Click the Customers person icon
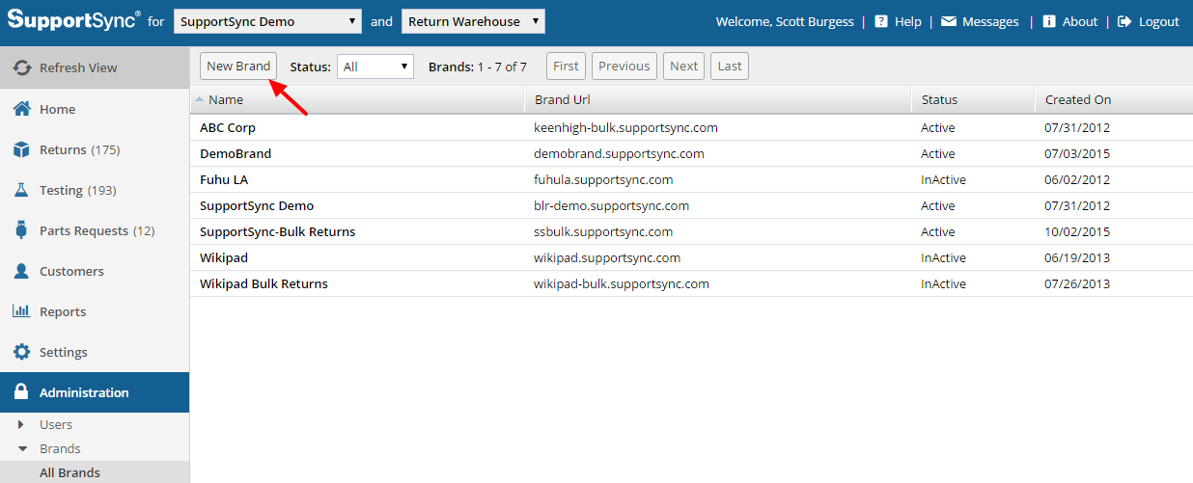The image size is (1193, 483). [21, 271]
